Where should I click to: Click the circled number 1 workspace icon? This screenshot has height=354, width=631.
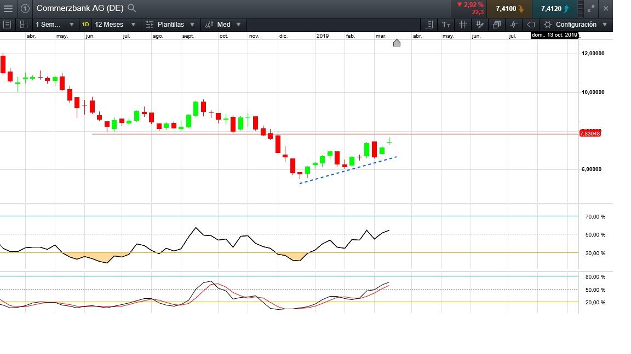[x=25, y=8]
